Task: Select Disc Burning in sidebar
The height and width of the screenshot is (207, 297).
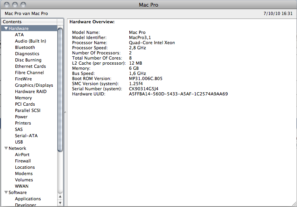Action: [28, 60]
